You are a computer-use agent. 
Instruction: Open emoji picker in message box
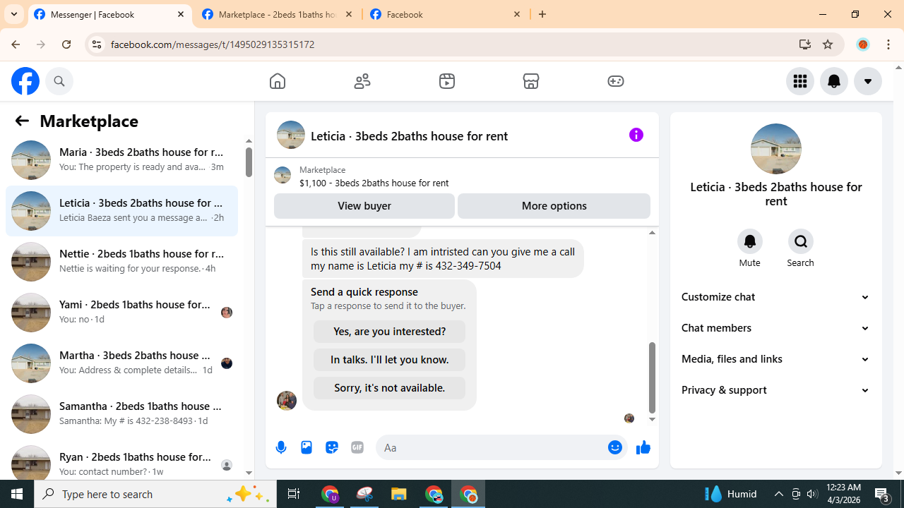tap(615, 447)
